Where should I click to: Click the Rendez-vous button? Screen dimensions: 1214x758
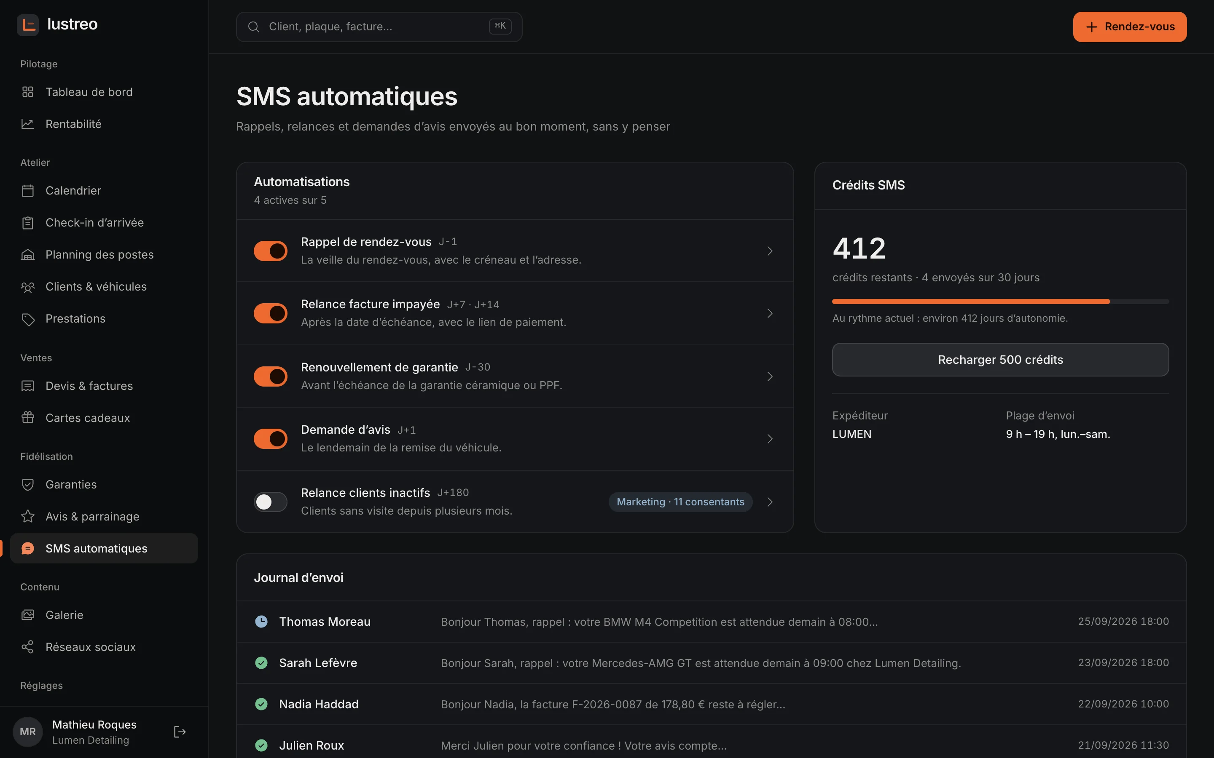pyautogui.click(x=1130, y=27)
